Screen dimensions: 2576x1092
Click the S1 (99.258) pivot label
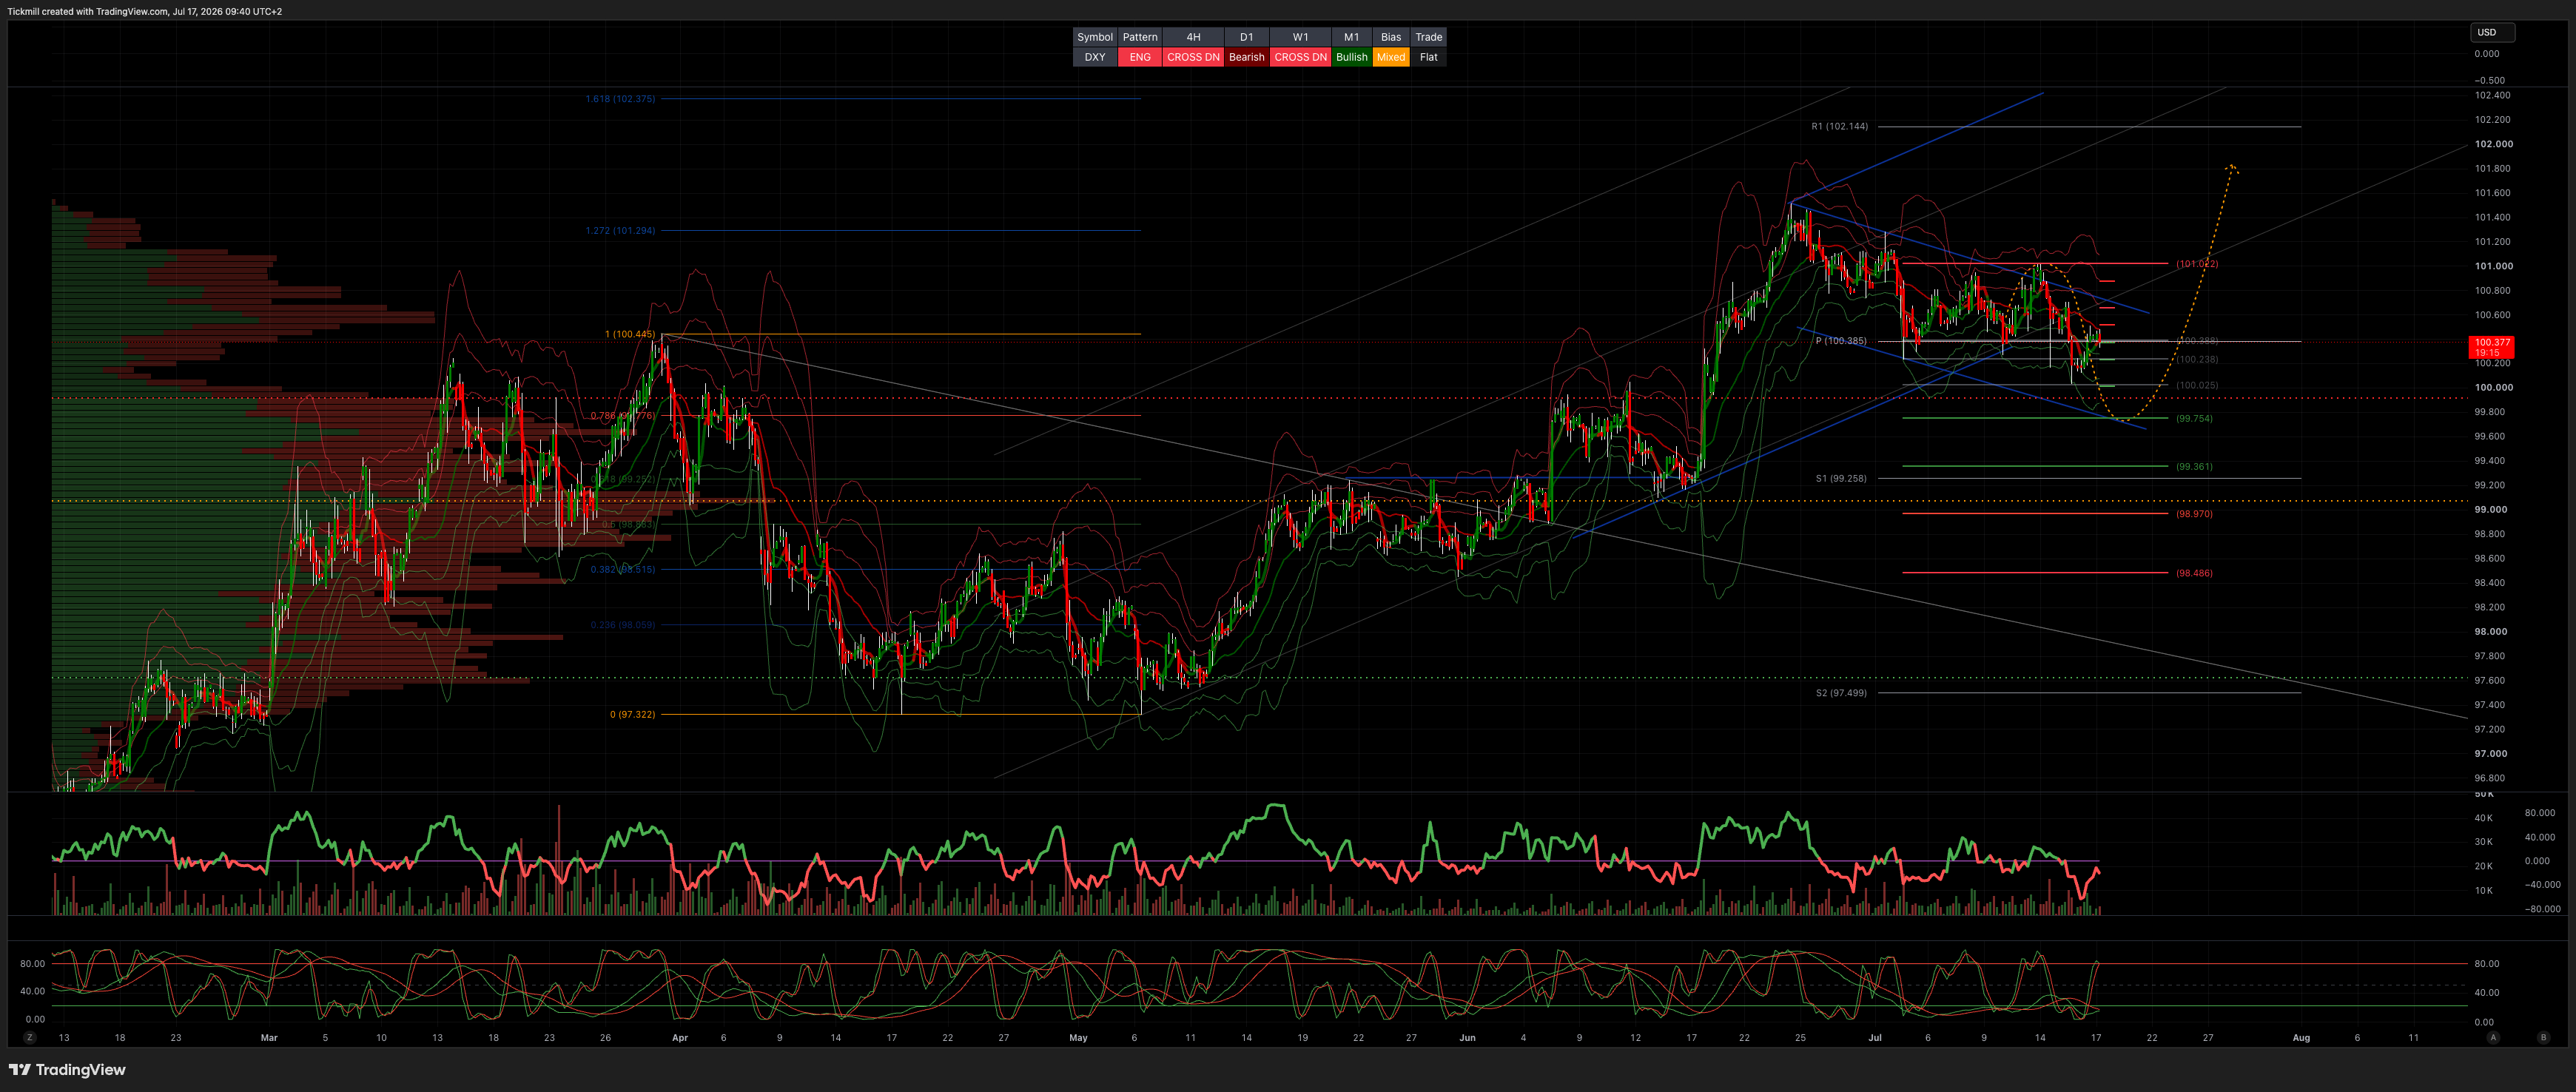pyautogui.click(x=1841, y=479)
